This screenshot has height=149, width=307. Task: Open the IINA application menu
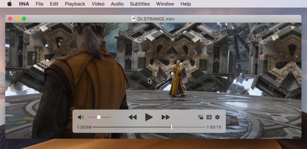pyautogui.click(x=24, y=4)
